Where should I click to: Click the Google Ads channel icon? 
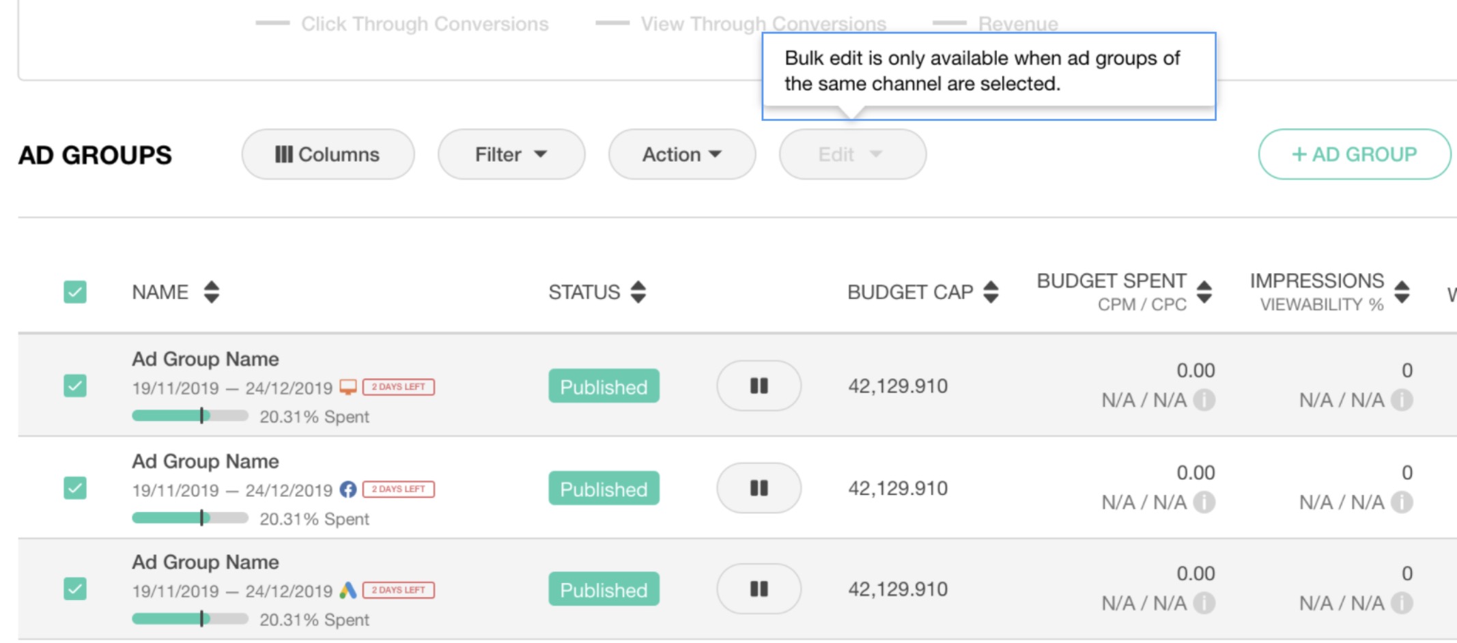pyautogui.click(x=348, y=590)
